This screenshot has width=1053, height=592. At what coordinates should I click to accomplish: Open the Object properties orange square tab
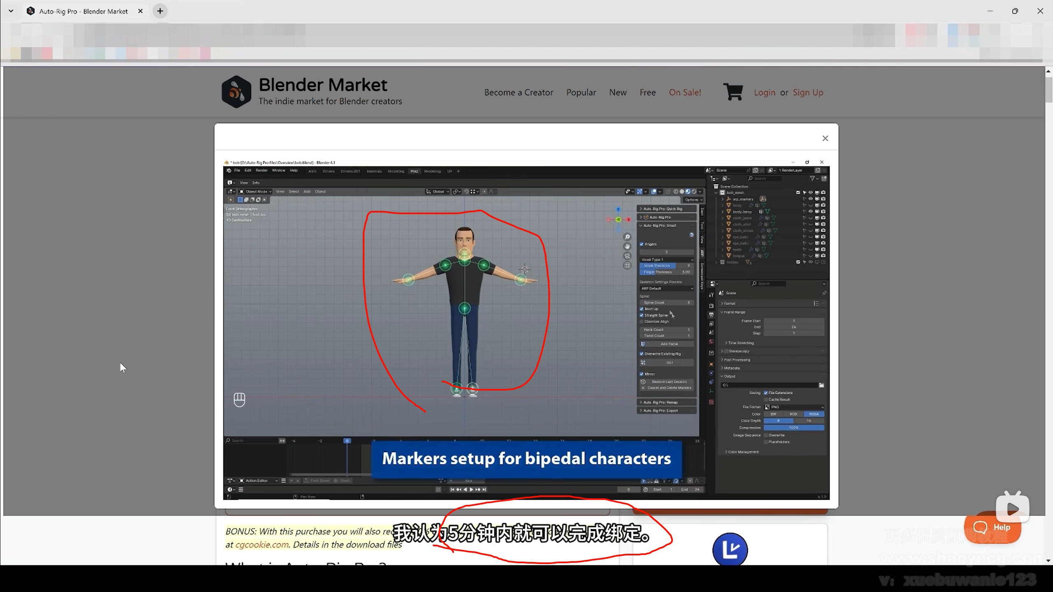tap(711, 364)
